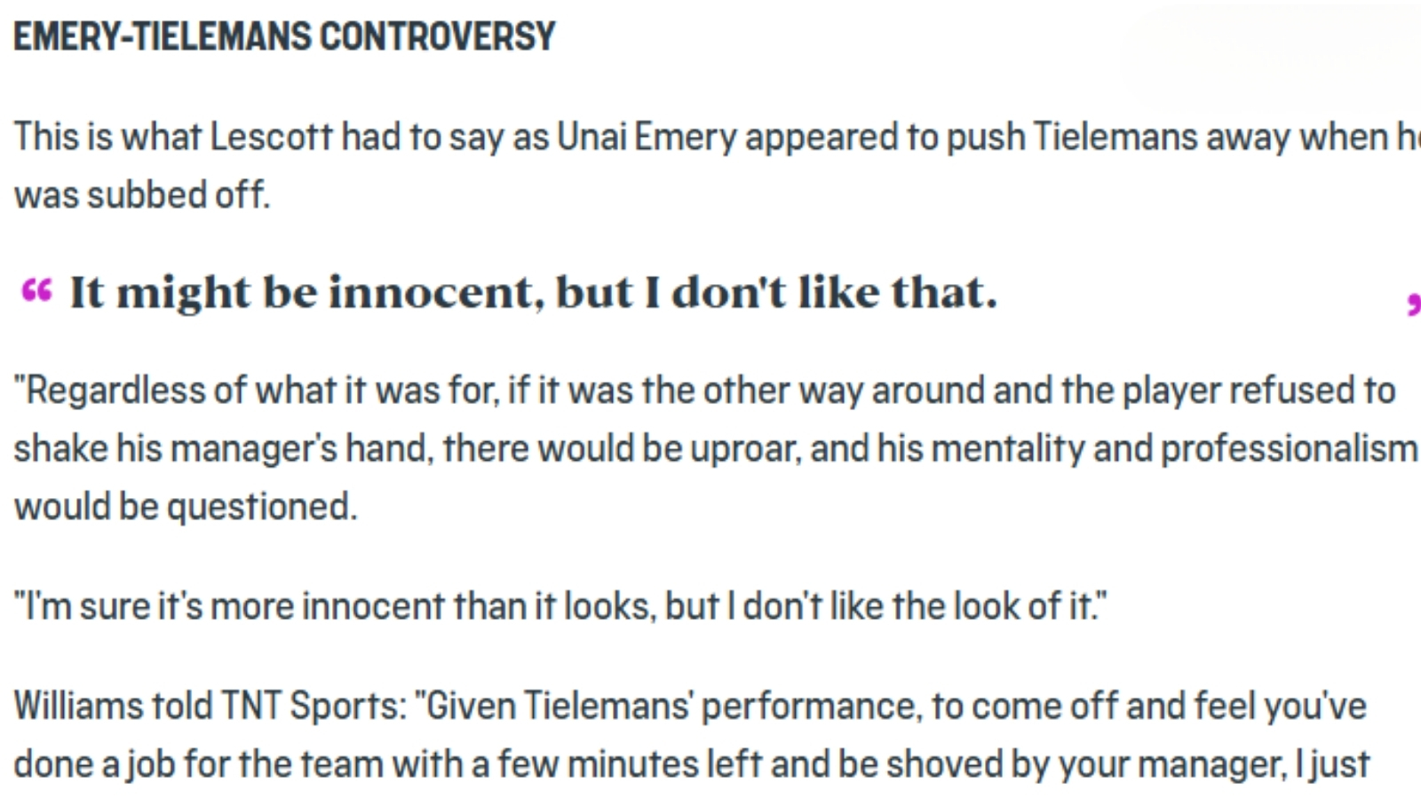Viewport: 1421px width, 799px height.
Task: Click the EMERY-TIELEMANS CONTROVERSY heading
Action: pos(284,37)
